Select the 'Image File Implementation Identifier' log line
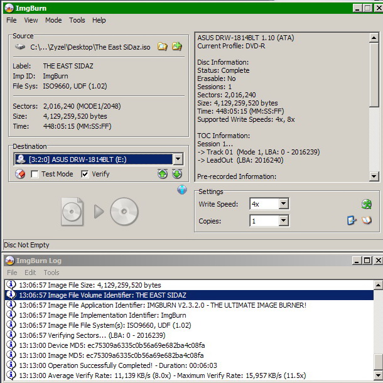383x383 pixels. click(189, 315)
